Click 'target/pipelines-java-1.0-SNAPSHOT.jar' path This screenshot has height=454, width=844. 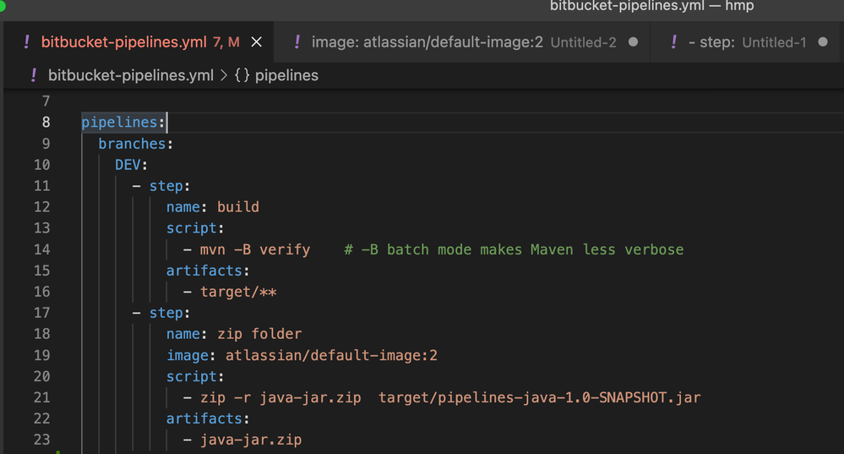(539, 397)
